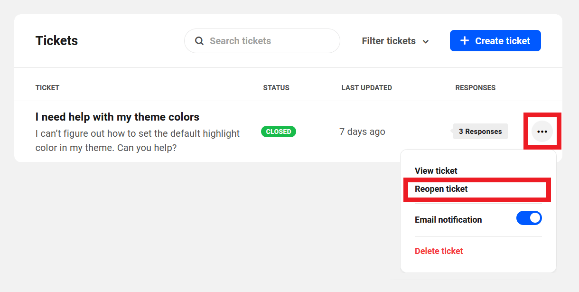This screenshot has height=292, width=579.
Task: Select View ticket from the menu
Action: point(436,170)
